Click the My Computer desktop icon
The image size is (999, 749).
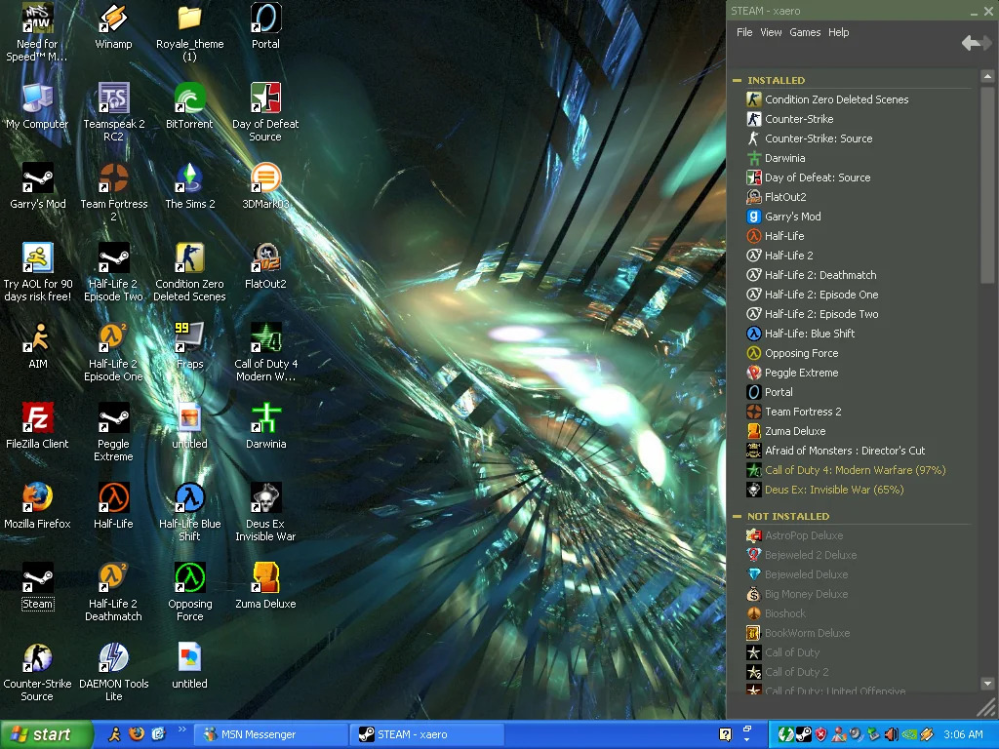click(x=37, y=99)
